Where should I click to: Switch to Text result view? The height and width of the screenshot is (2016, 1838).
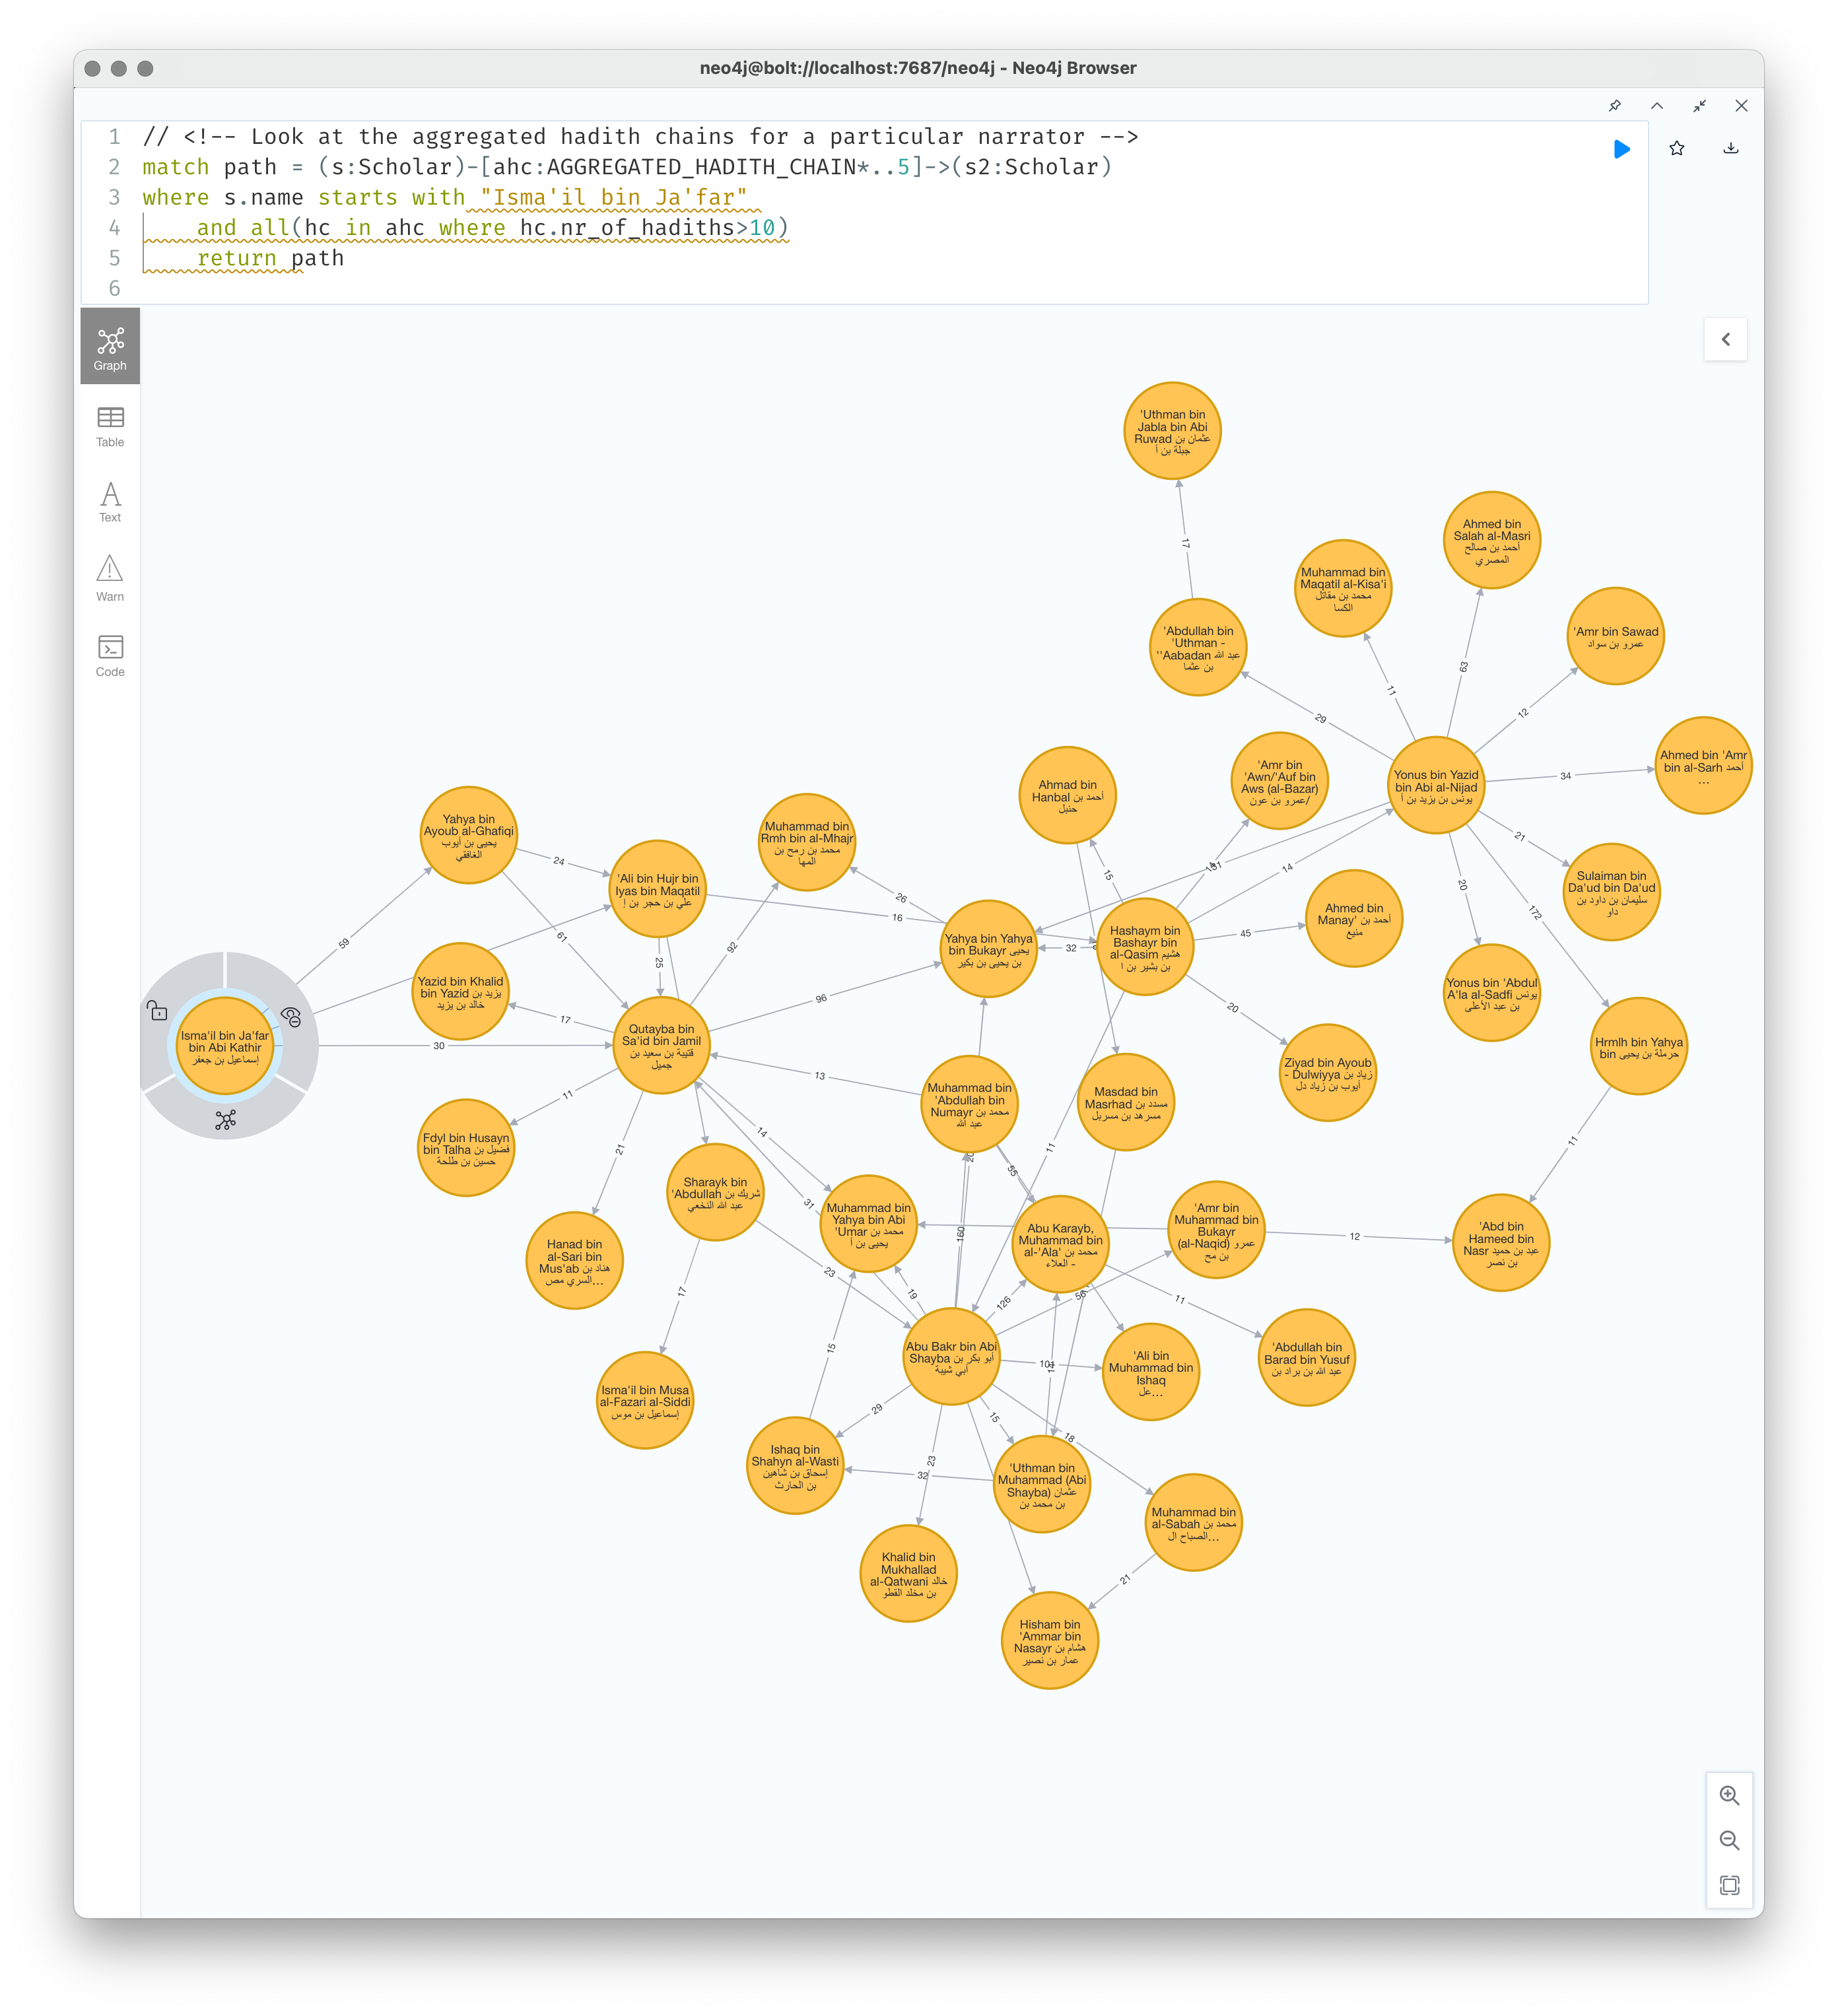[110, 502]
